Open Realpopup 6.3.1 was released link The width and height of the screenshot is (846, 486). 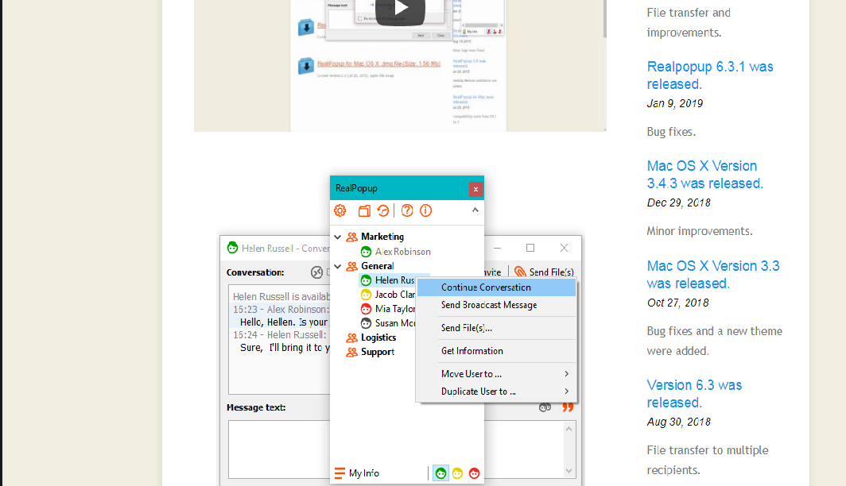click(x=710, y=75)
